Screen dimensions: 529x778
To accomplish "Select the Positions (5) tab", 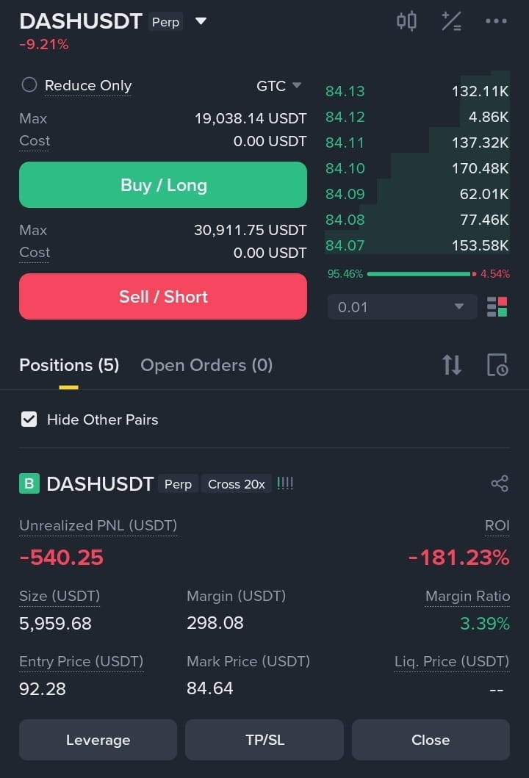I will (69, 365).
